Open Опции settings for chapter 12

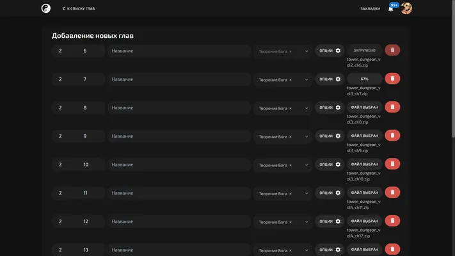[330, 221]
